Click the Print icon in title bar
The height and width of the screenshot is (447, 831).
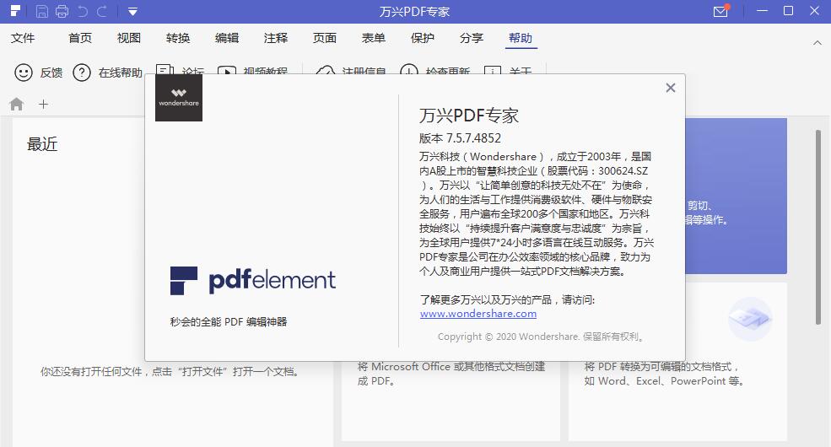coord(62,11)
